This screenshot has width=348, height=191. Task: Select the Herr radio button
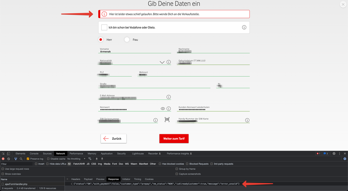(x=101, y=40)
